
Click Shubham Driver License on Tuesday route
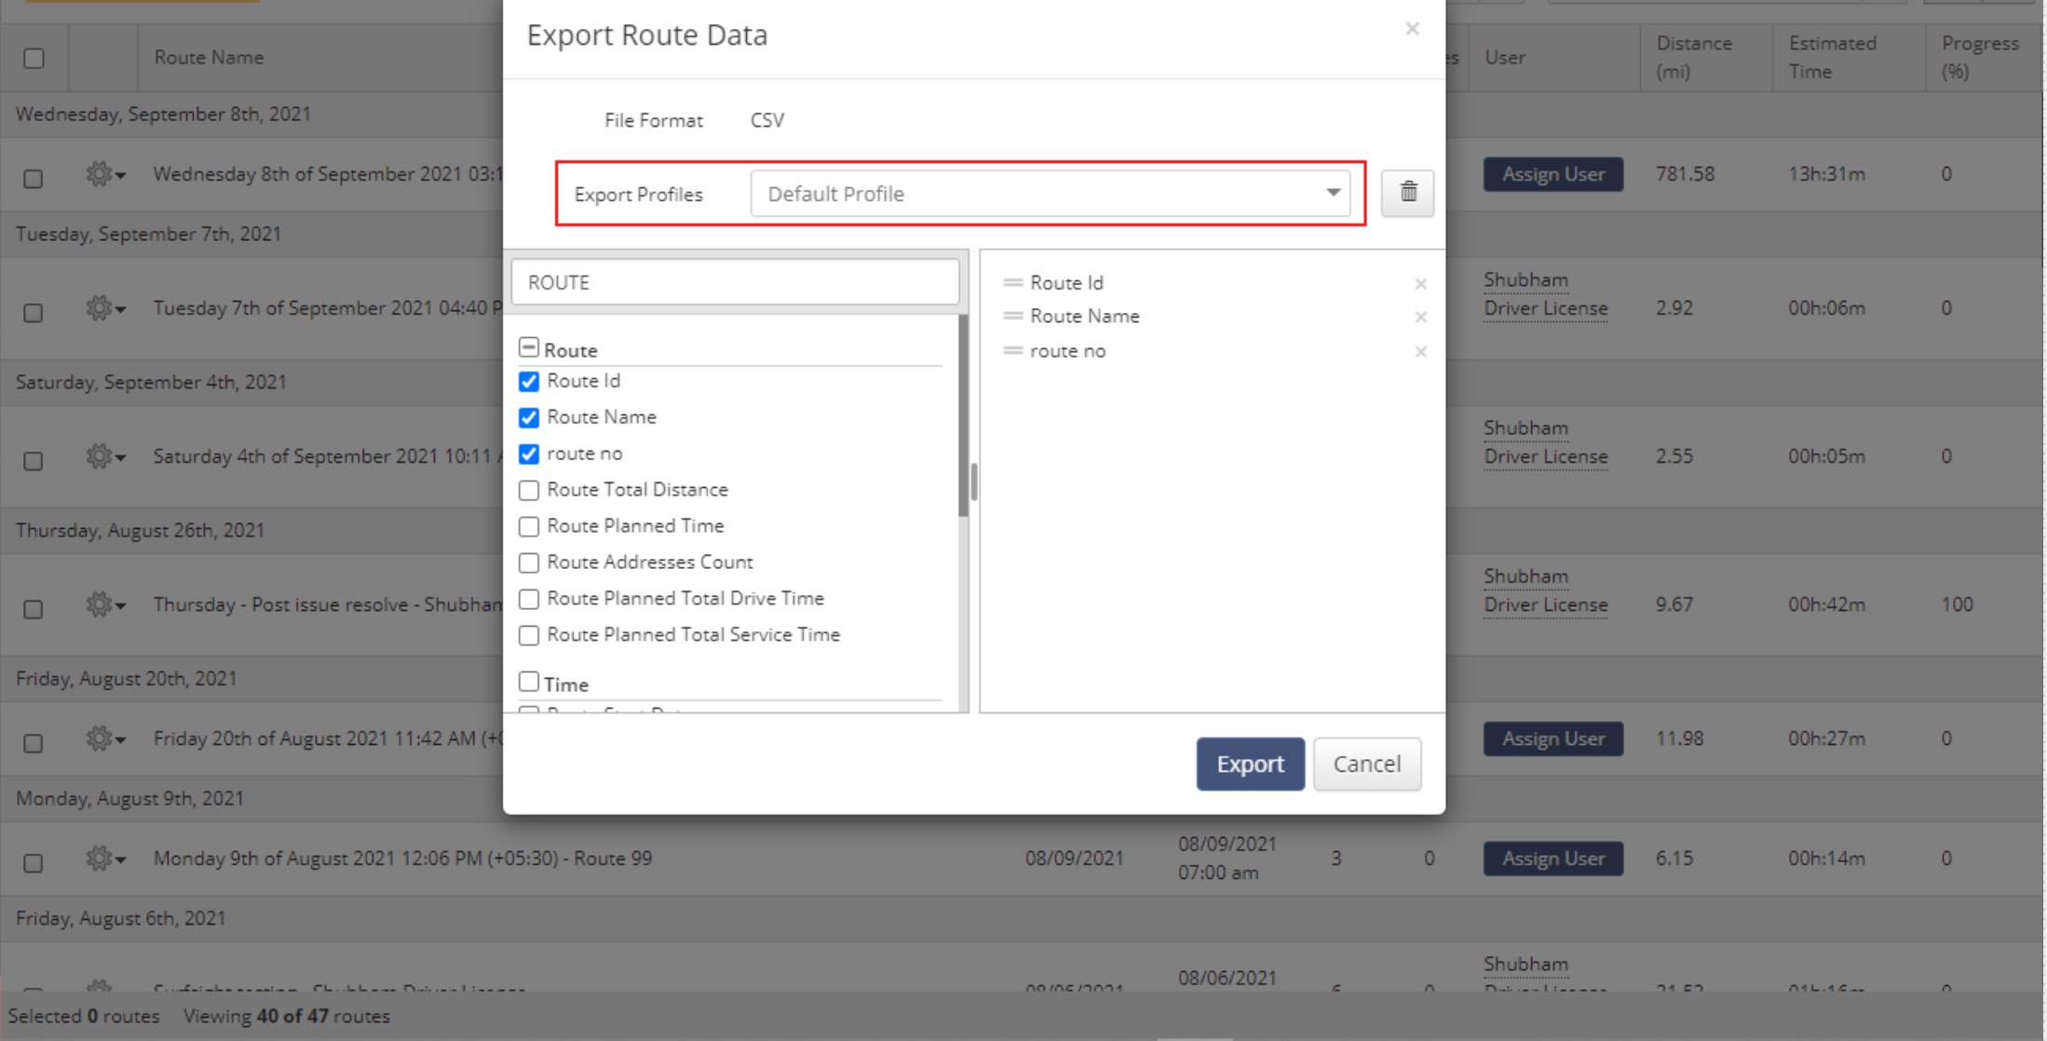pos(1546,294)
